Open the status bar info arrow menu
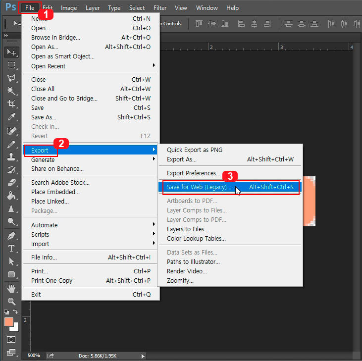Image resolution: width=362 pixels, height=361 pixels. pos(143,356)
